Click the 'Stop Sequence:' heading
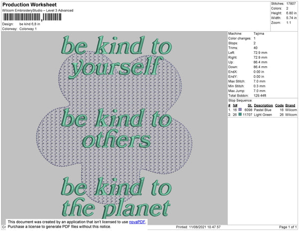Viewport: 299px width, 231px height. (240, 101)
